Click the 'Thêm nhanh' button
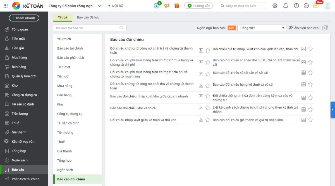The height and width of the screenshot is (186, 335). point(24,18)
